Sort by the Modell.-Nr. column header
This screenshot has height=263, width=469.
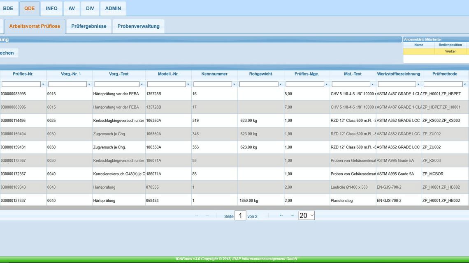(168, 74)
